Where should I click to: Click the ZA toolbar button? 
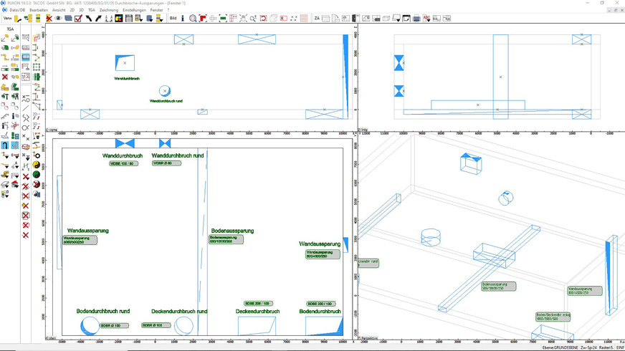[316, 18]
